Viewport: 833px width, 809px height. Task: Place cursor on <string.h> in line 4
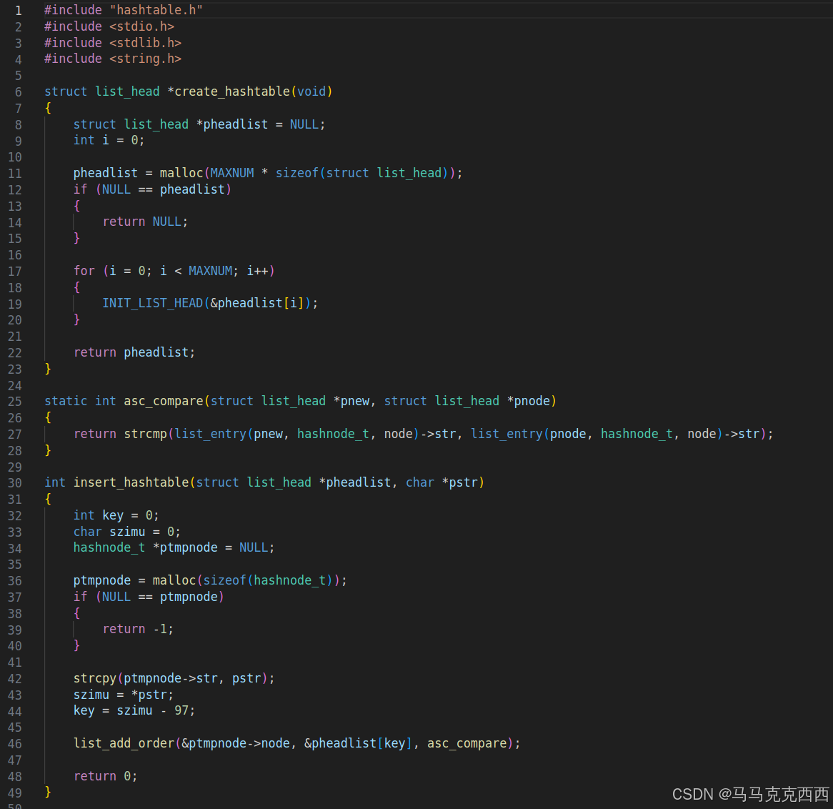tap(146, 59)
